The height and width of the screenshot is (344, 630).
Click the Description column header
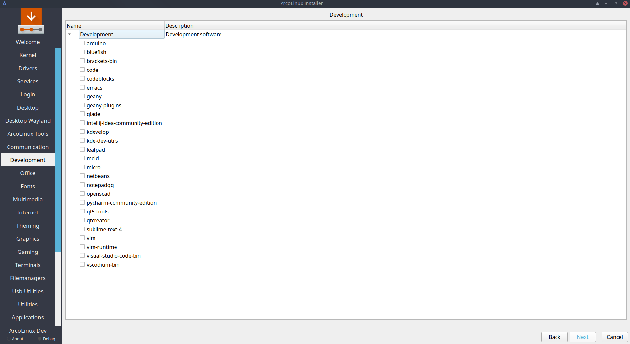395,26
